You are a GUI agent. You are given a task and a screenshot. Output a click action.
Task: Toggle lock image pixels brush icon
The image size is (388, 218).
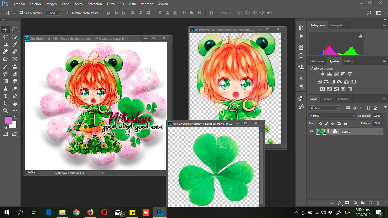click(x=326, y=123)
